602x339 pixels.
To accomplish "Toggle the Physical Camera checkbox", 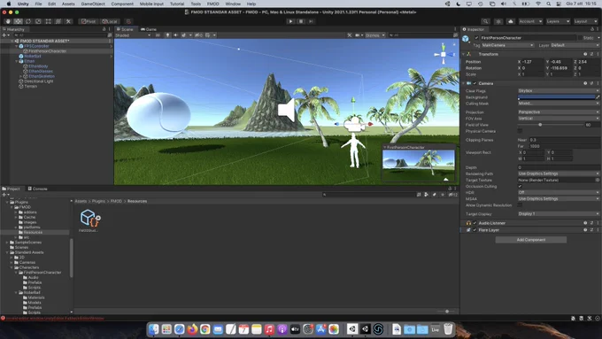I will (520, 131).
